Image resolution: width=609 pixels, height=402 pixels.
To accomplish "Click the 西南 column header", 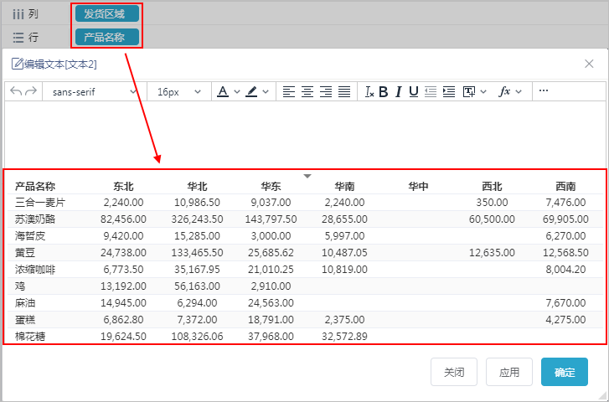I will (x=565, y=187).
